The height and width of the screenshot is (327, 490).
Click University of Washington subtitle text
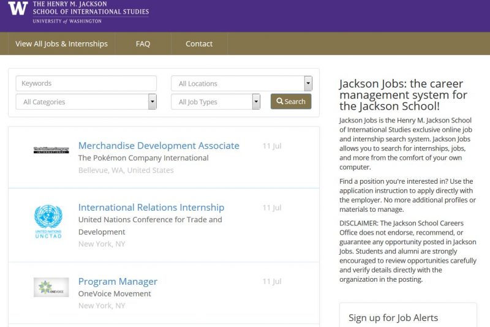click(67, 21)
